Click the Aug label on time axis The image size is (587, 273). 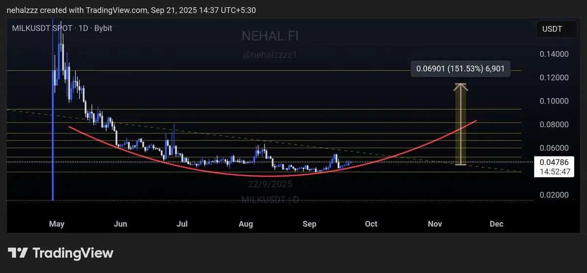(246, 224)
